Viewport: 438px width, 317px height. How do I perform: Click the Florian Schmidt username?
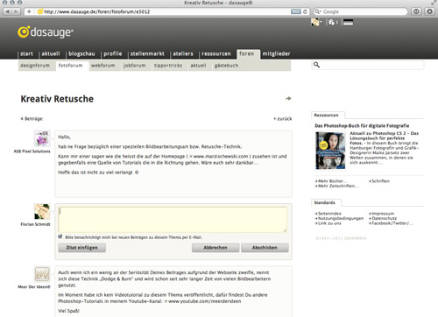(x=35, y=224)
